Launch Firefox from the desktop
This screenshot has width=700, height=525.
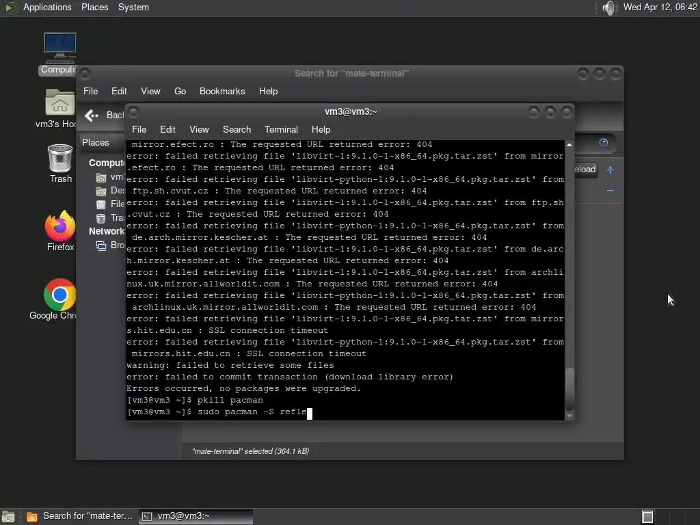pos(60,231)
